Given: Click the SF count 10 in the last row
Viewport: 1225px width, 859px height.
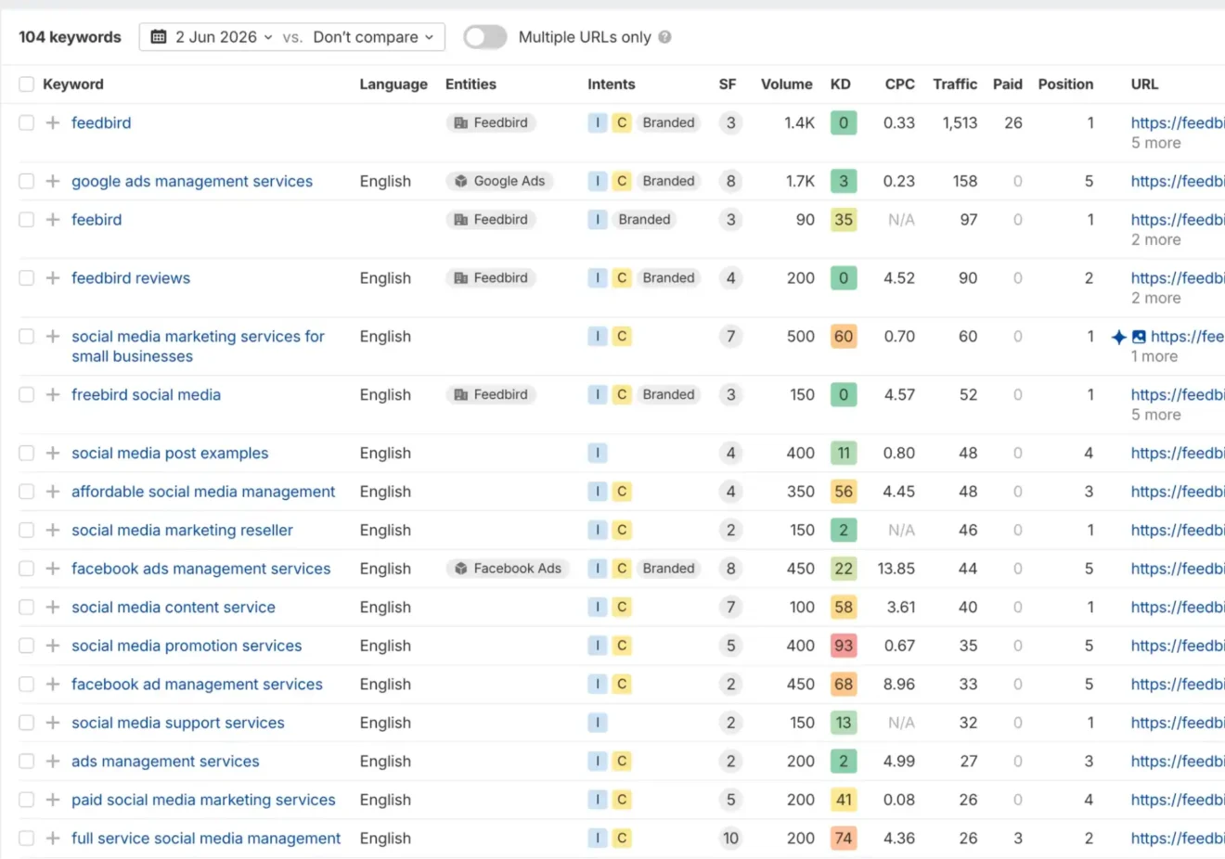Looking at the screenshot, I should click(x=731, y=839).
